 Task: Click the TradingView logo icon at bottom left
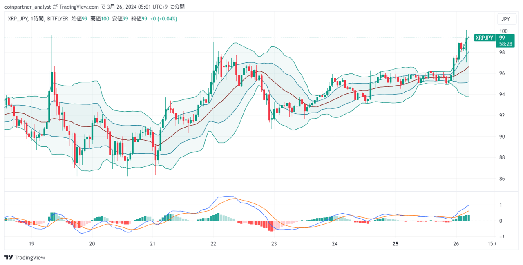pyautogui.click(x=9, y=258)
